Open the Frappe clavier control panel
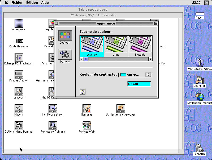 pos(19,75)
